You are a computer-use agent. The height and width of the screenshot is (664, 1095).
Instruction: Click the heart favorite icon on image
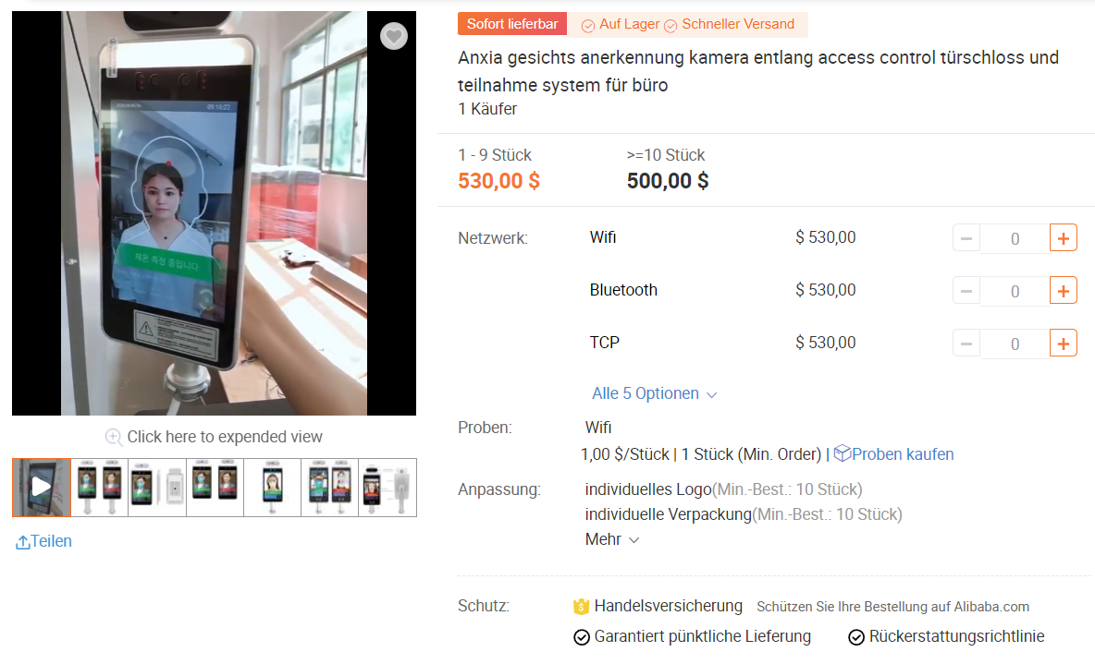(x=394, y=36)
